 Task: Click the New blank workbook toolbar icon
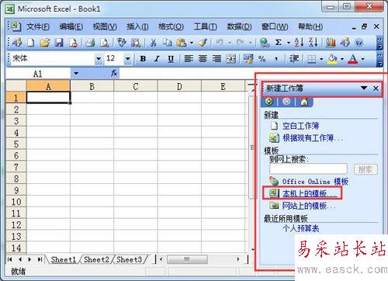[31, 43]
